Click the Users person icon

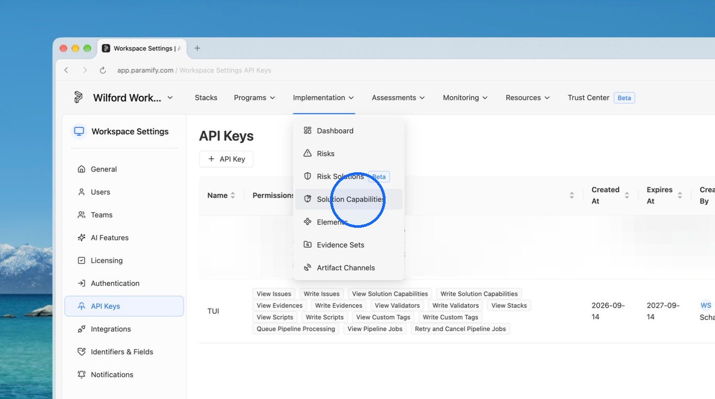(x=82, y=192)
